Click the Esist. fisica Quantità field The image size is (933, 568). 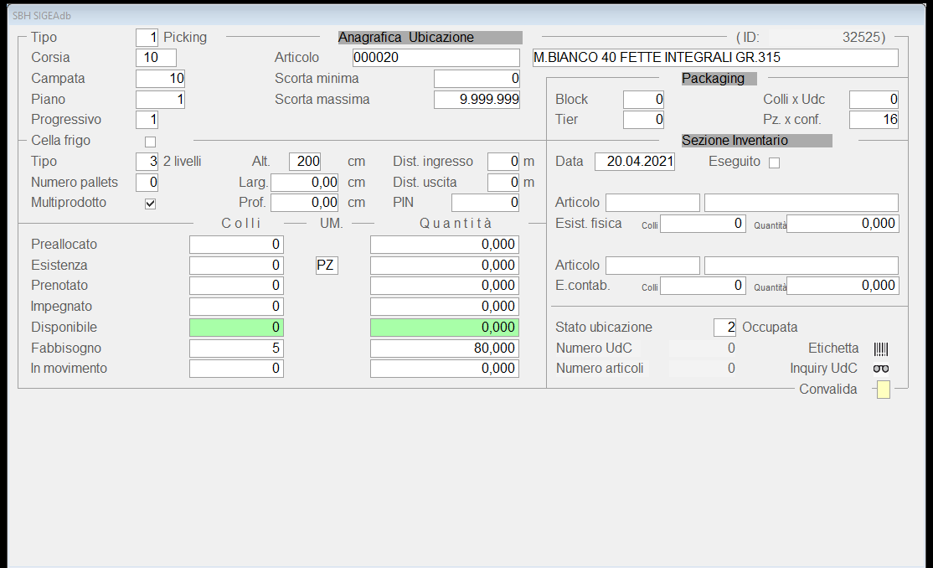[843, 224]
